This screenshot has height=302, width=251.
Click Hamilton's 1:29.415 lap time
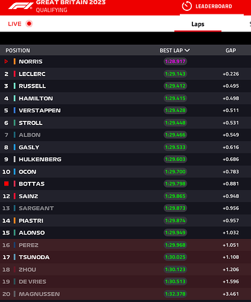(x=175, y=98)
